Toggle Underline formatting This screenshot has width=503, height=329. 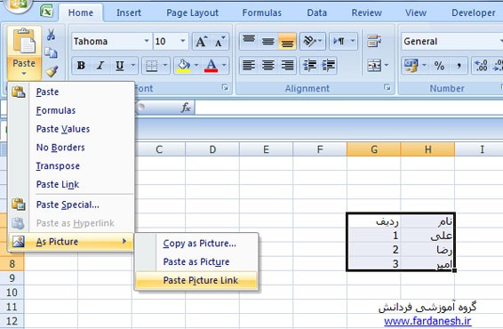click(x=119, y=66)
